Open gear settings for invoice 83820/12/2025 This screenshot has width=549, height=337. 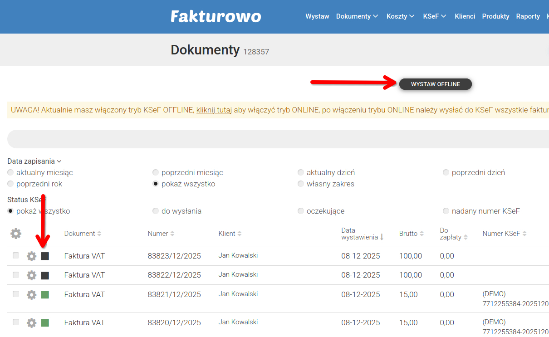[x=31, y=323]
